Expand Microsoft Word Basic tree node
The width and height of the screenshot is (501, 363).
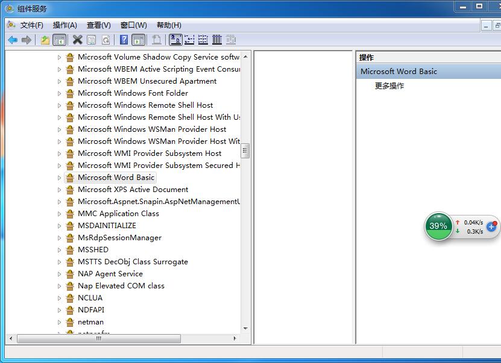[59, 178]
